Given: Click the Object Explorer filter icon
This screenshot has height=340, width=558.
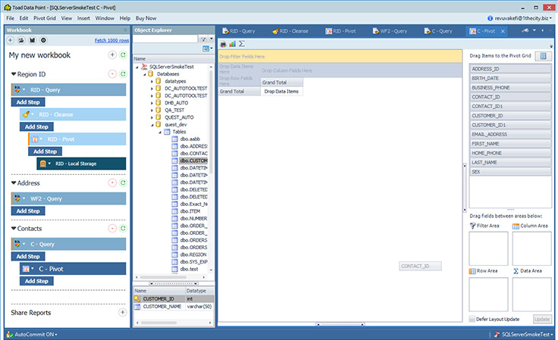Looking at the screenshot, I should tap(203, 39).
